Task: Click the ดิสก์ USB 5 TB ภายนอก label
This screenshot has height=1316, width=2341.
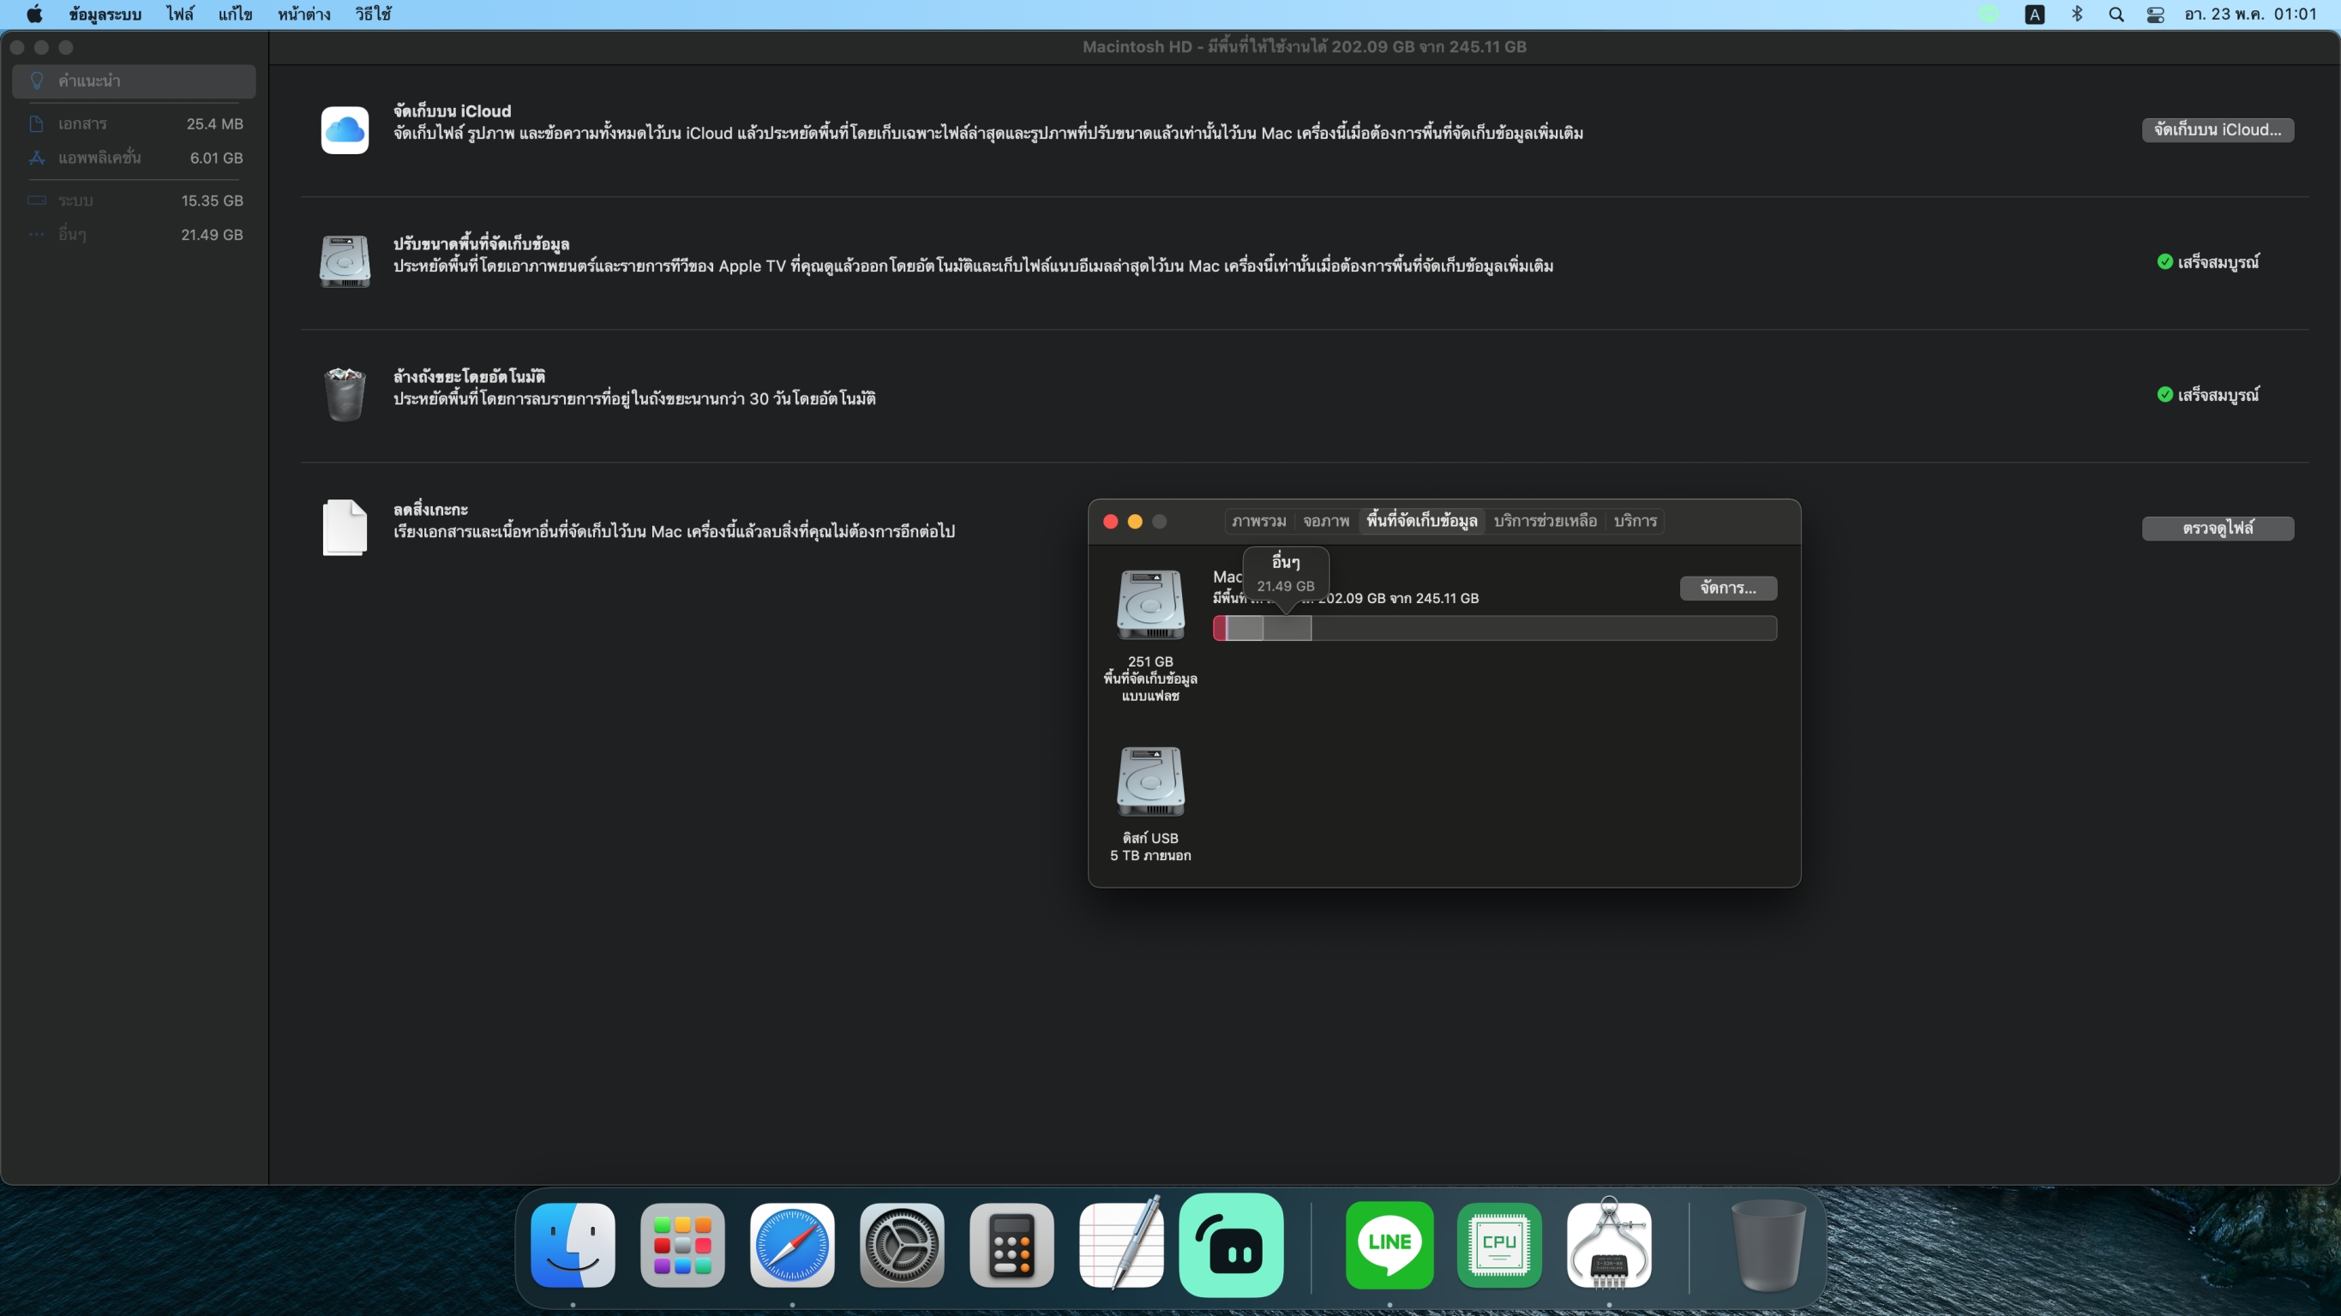Action: 1150,846
